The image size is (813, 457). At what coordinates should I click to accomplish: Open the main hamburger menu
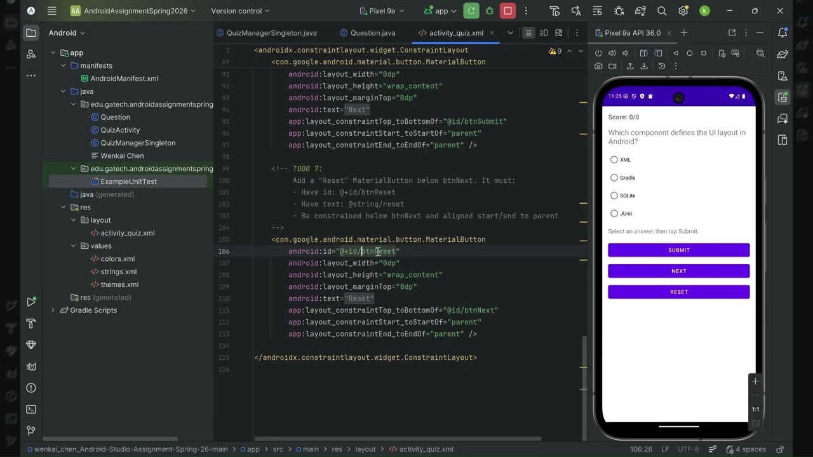[x=52, y=11]
